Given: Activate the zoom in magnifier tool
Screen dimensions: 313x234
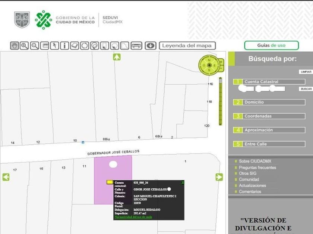Looking at the screenshot, I should click(24, 46).
